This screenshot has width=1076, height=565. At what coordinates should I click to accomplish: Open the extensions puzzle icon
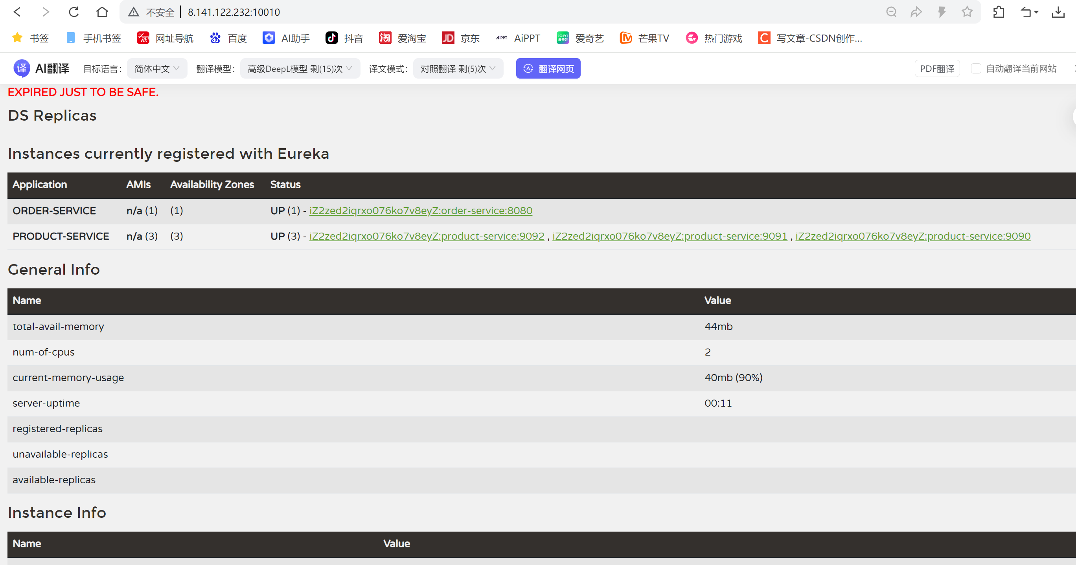[999, 12]
